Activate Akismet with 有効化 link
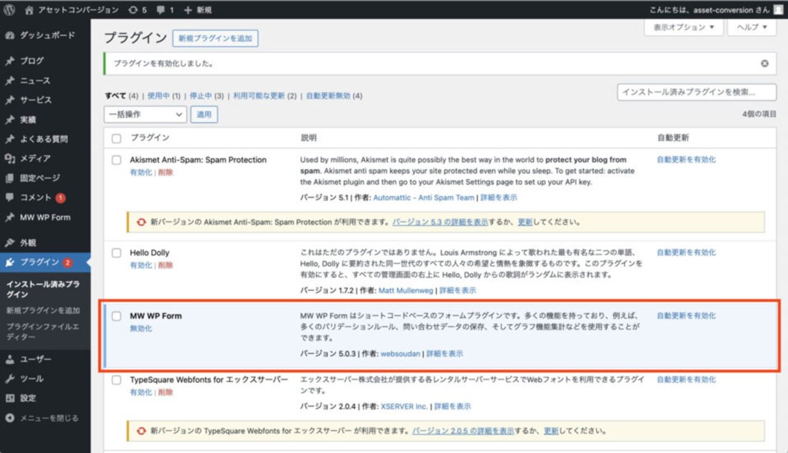 (x=140, y=172)
